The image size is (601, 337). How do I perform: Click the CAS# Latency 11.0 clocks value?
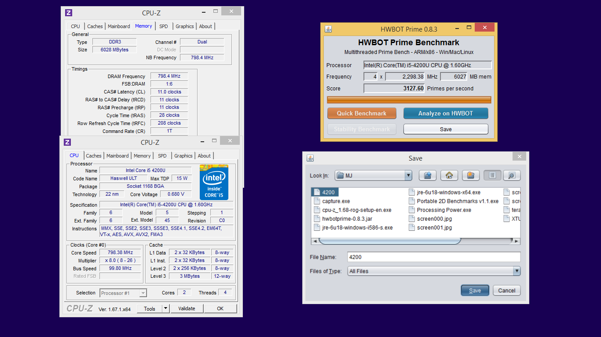pyautogui.click(x=169, y=92)
